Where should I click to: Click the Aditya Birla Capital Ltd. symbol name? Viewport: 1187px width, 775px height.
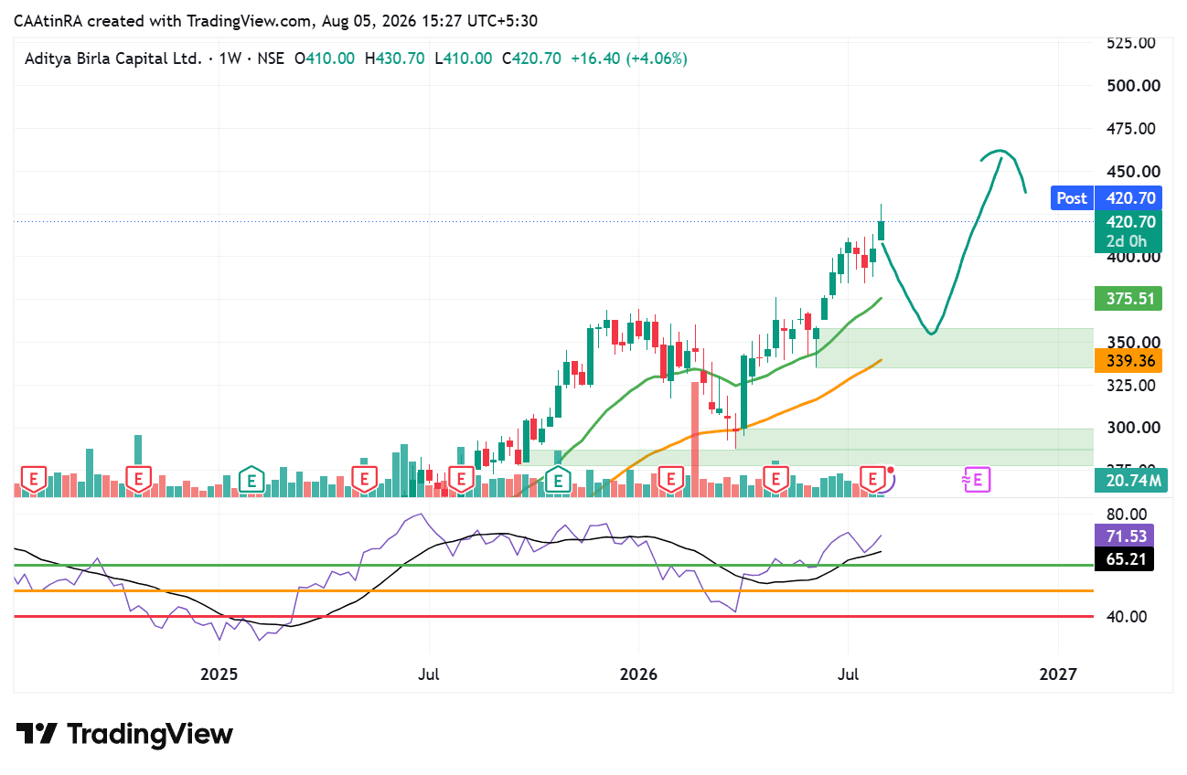(x=112, y=58)
